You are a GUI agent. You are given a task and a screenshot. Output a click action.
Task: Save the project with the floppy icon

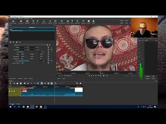tap(27, 21)
